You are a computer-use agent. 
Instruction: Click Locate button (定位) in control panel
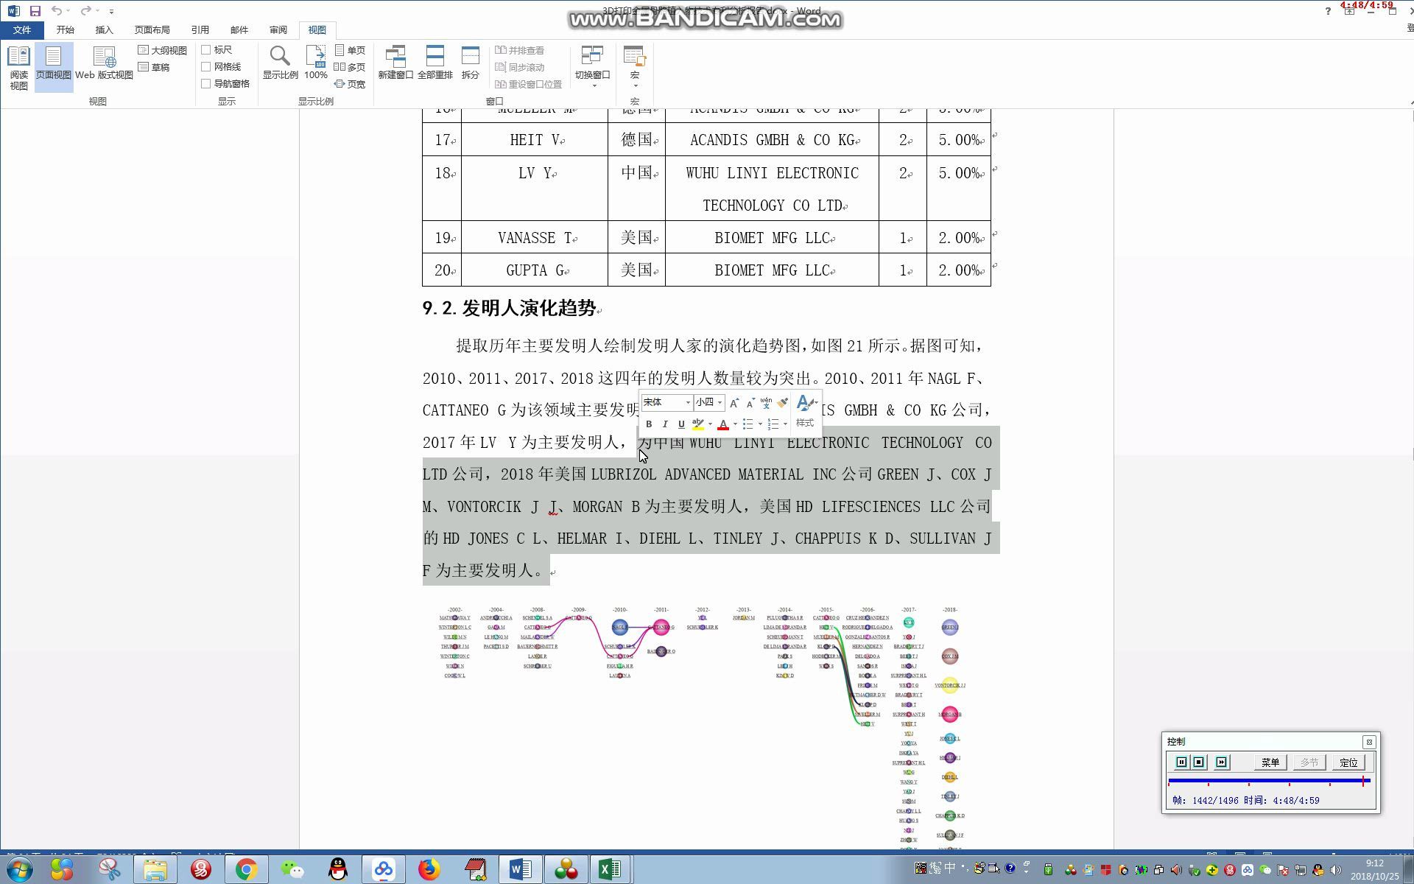point(1348,762)
